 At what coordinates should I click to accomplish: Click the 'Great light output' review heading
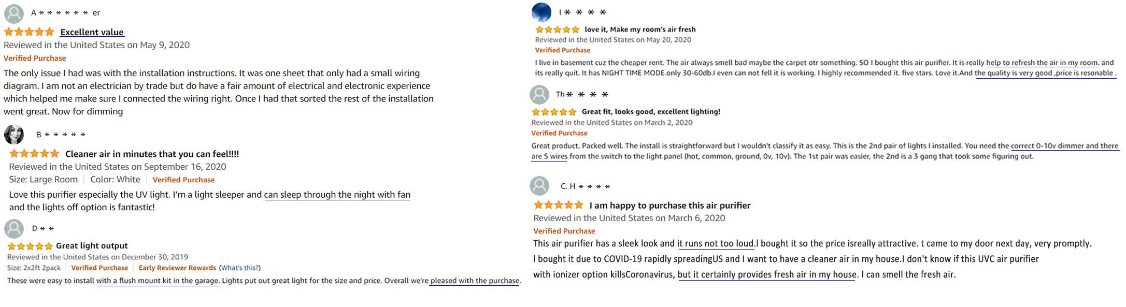(92, 246)
